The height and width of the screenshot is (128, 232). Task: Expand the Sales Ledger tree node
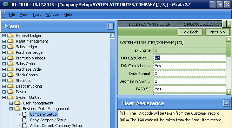(x=4, y=47)
